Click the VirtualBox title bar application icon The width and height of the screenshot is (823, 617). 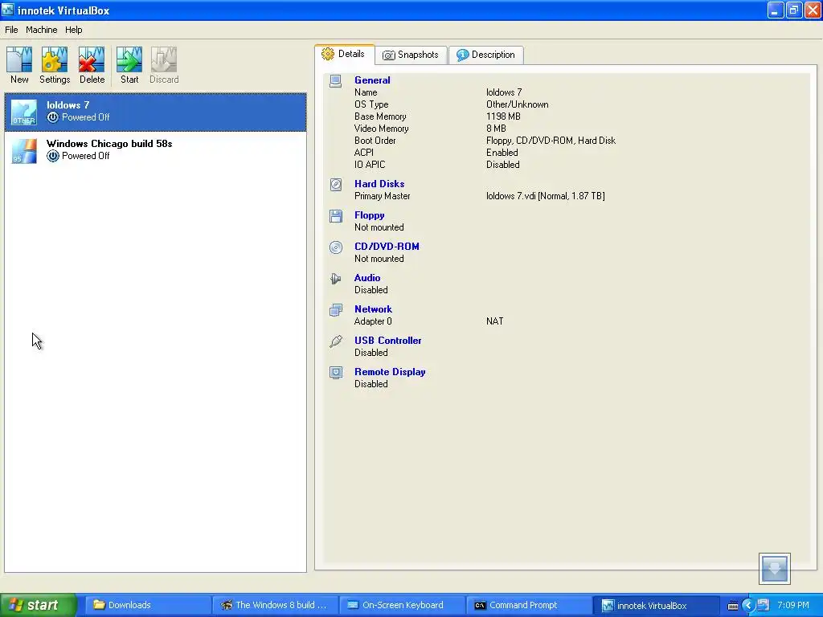8,10
